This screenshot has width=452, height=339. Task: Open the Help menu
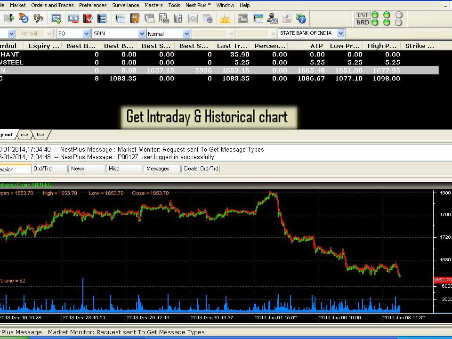click(244, 5)
